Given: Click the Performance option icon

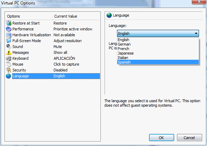Looking at the screenshot, I should click(x=9, y=29).
